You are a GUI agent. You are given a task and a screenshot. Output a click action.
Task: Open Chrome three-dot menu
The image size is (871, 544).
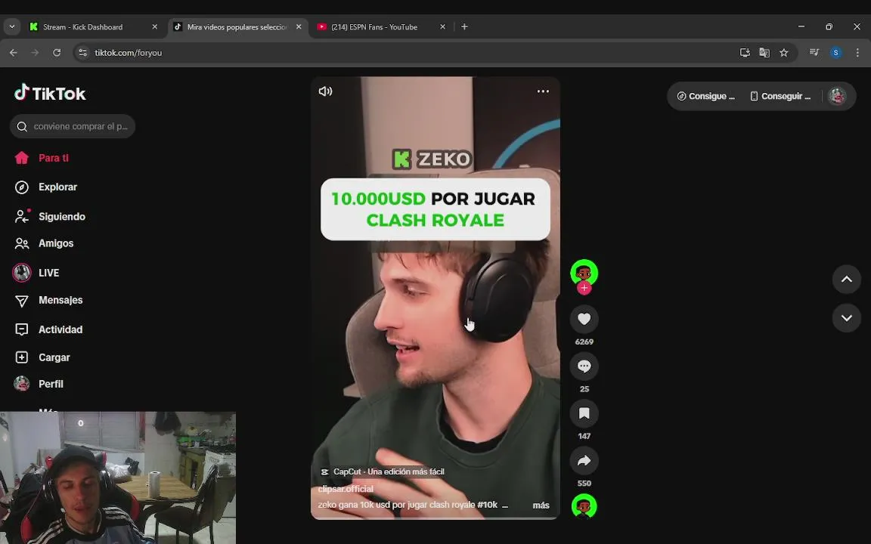pos(857,53)
